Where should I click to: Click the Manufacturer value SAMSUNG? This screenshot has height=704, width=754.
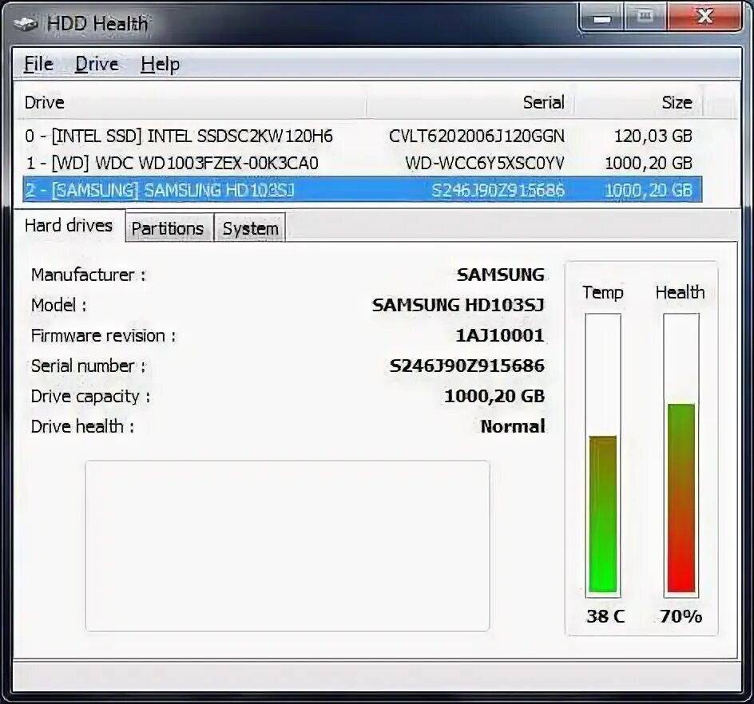coord(501,275)
